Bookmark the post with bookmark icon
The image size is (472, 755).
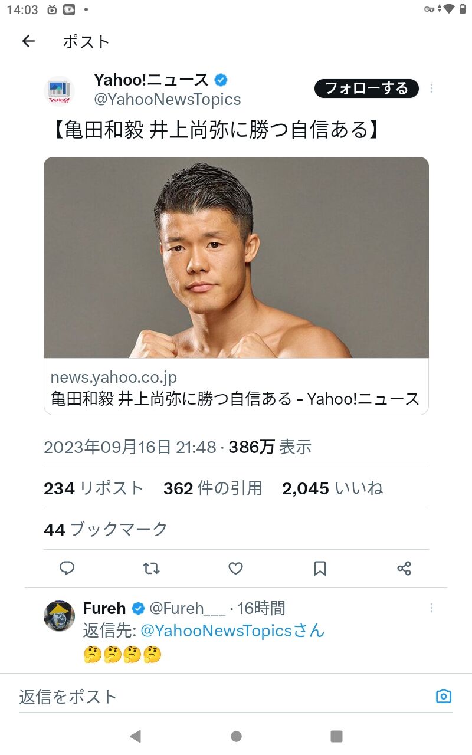320,569
